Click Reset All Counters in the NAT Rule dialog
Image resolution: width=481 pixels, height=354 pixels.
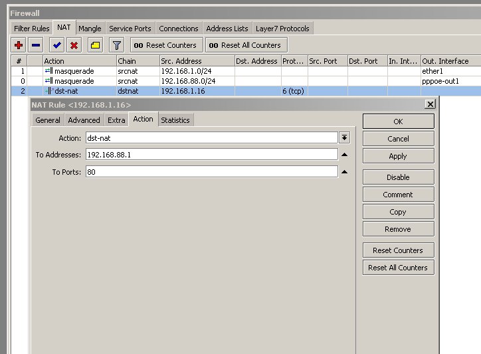point(398,268)
